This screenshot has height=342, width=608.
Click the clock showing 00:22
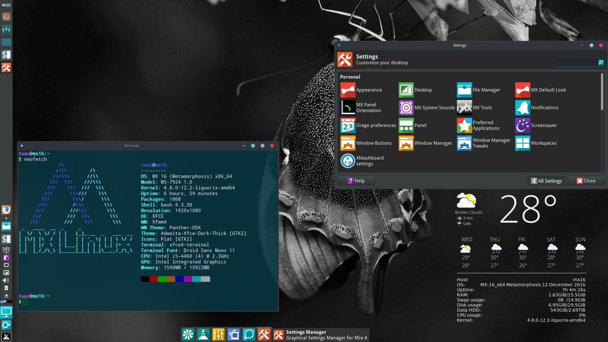click(7, 5)
